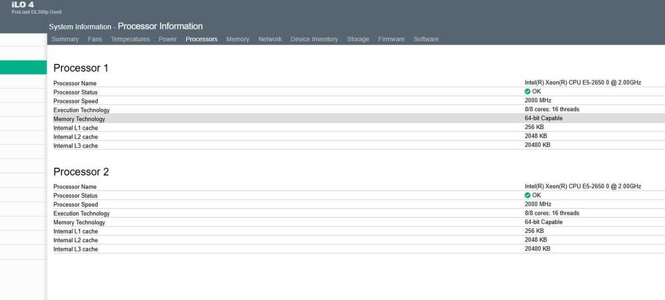
Task: Click the 'ProLiant DL360p Gen8' server model text
Action: [x=37, y=12]
